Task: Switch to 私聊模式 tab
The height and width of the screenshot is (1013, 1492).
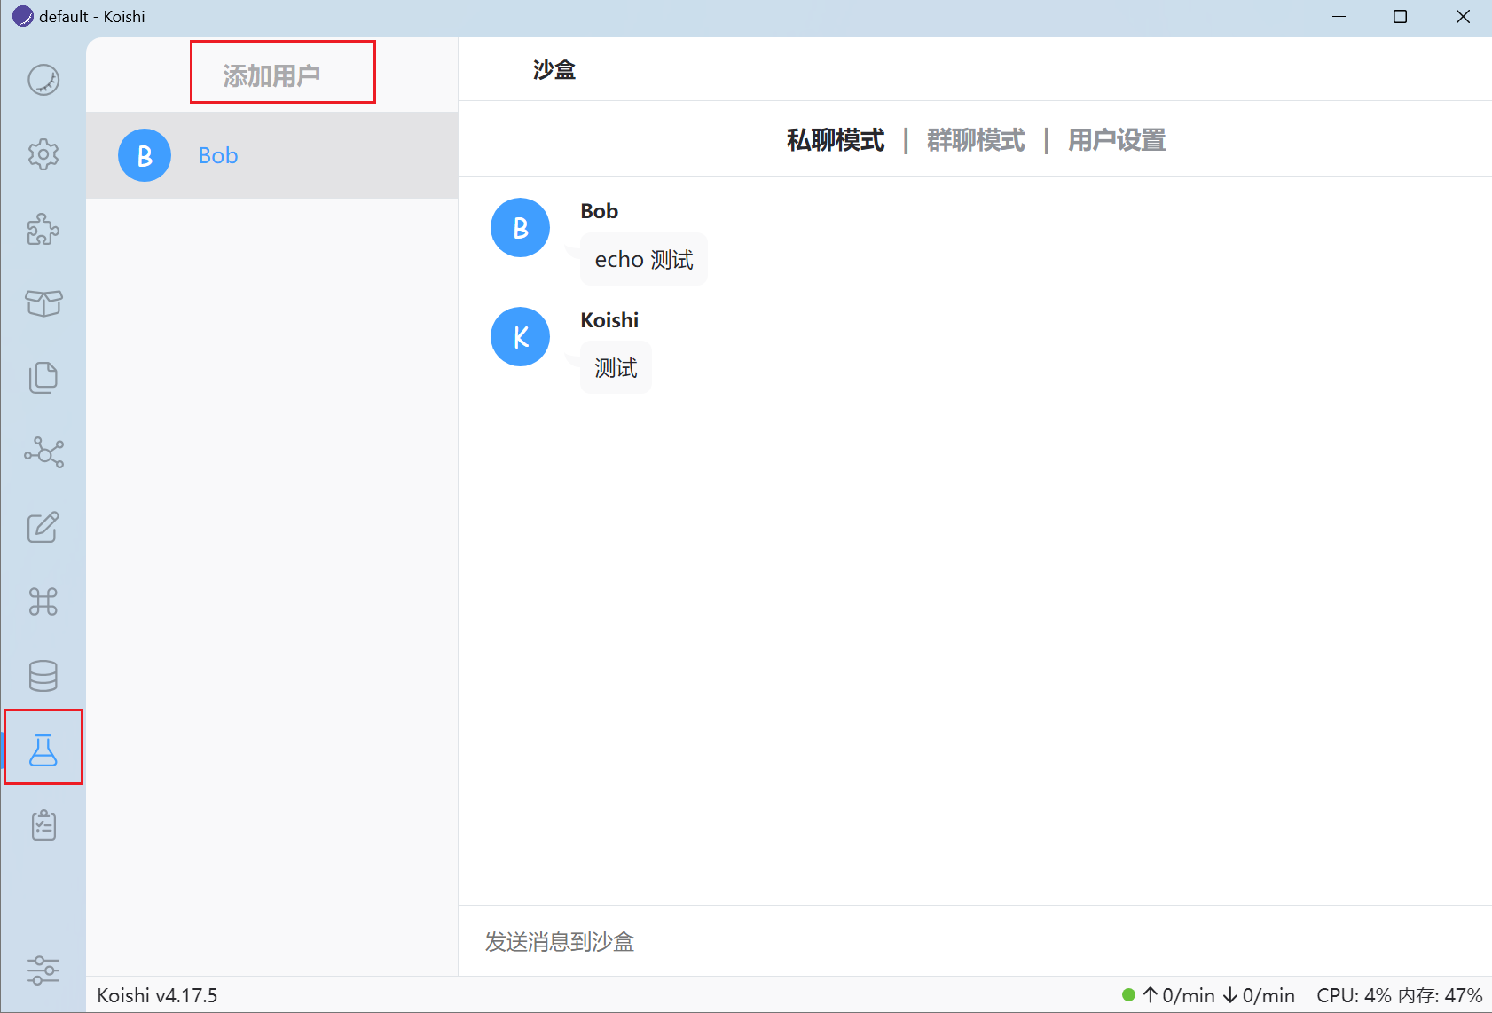Action: pos(836,140)
